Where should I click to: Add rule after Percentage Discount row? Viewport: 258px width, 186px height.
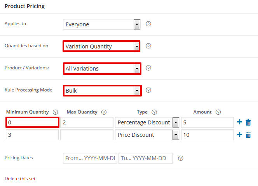pyautogui.click(x=239, y=122)
